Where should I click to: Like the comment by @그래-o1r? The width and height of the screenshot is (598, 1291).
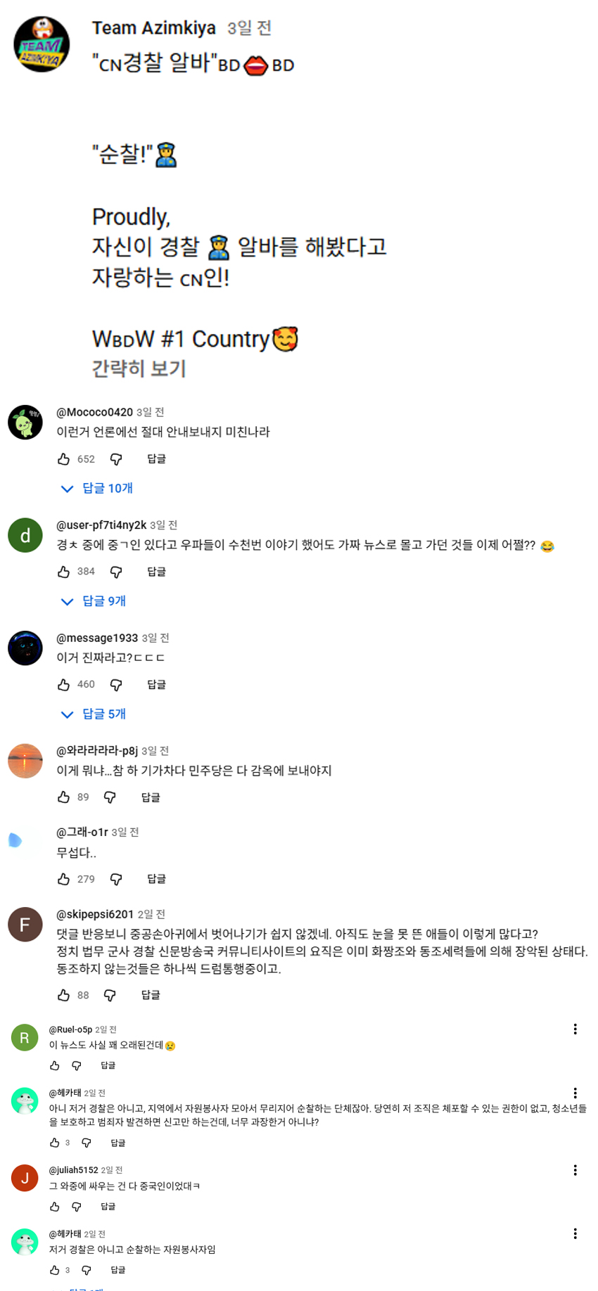coord(64,879)
